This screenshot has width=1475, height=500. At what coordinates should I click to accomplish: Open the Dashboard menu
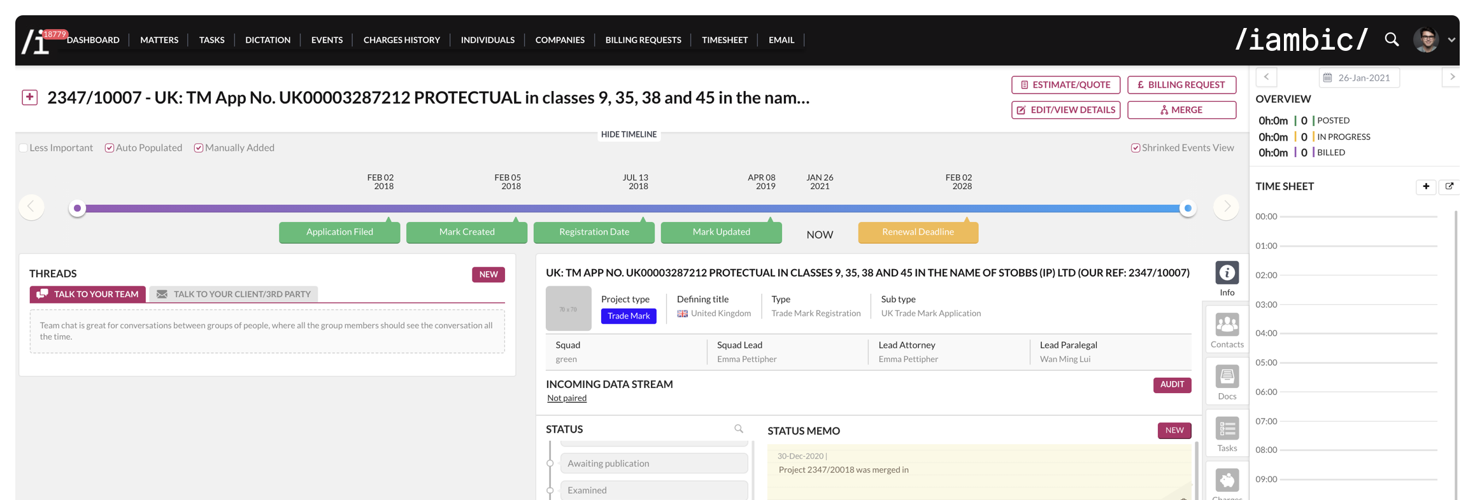[x=93, y=40]
